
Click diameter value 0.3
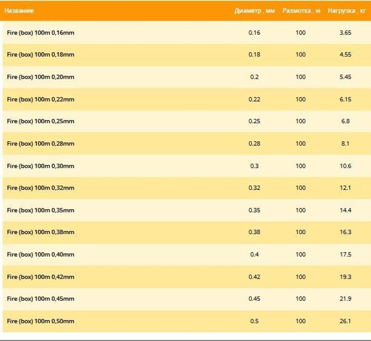click(x=255, y=166)
